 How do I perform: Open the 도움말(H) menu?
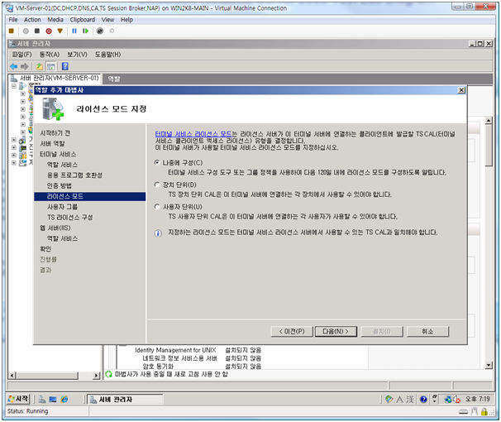pyautogui.click(x=107, y=55)
